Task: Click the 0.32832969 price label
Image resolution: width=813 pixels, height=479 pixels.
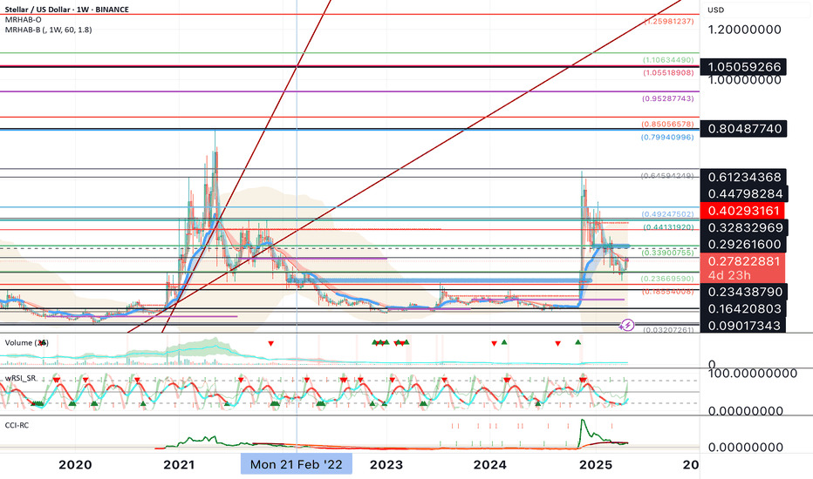Action: tap(743, 228)
